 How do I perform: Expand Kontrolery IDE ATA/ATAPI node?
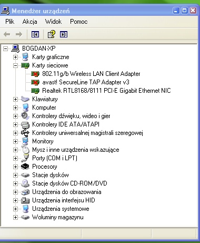click(x=15, y=124)
